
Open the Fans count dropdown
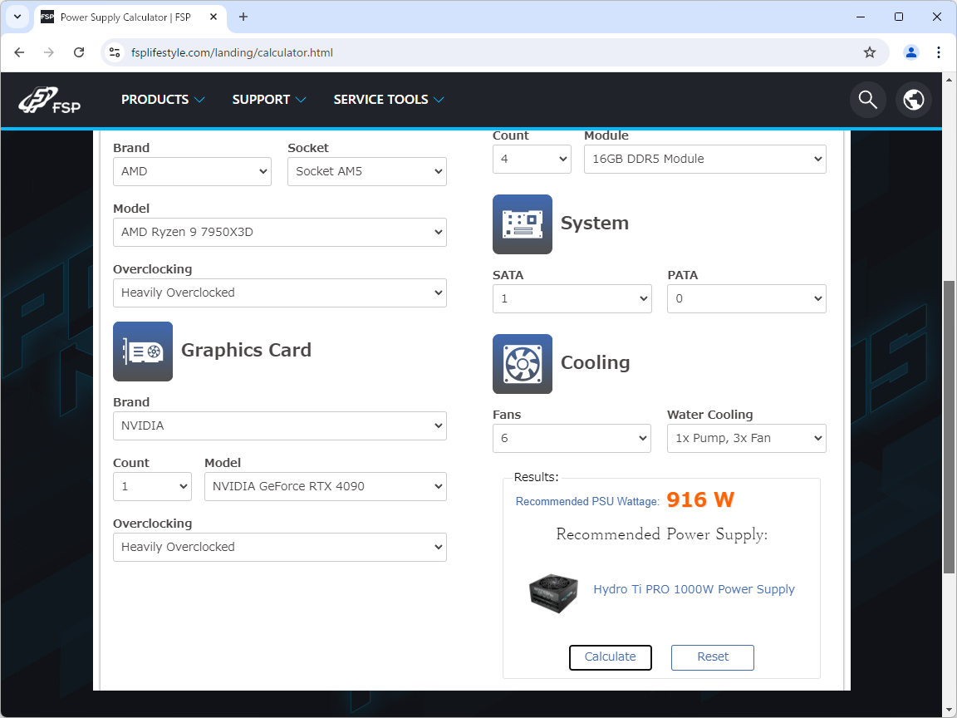(x=572, y=439)
